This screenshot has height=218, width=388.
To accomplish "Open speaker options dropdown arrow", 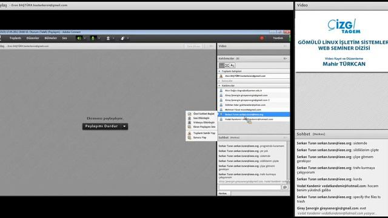I will pyautogui.click(x=85, y=38).
